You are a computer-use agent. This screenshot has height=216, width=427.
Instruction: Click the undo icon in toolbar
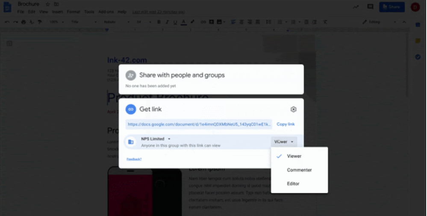click(x=7, y=22)
